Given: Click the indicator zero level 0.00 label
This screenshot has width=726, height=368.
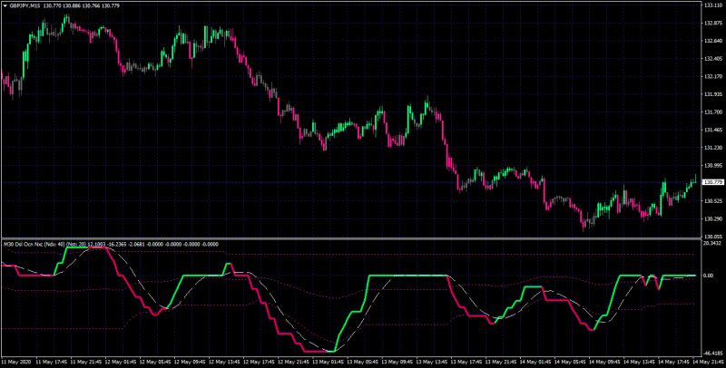Looking at the screenshot, I should pos(709,276).
